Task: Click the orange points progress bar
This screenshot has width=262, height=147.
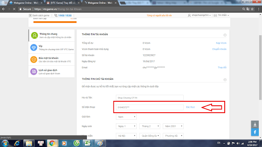Action: point(55,22)
